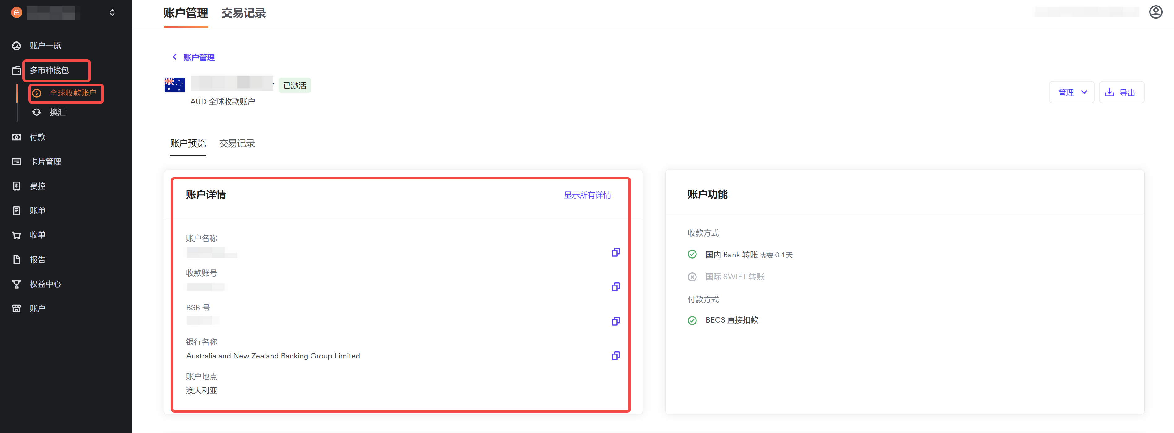
Task: Click the text 'AUD 全球收款账户'
Action: [222, 102]
